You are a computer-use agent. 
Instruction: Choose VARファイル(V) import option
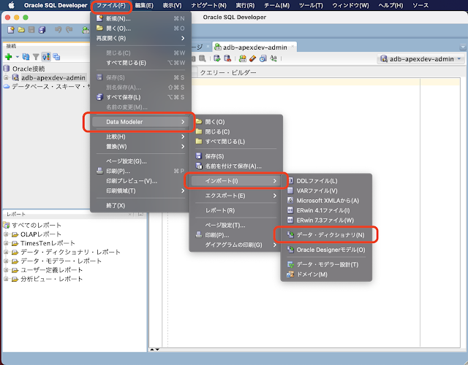pos(326,191)
